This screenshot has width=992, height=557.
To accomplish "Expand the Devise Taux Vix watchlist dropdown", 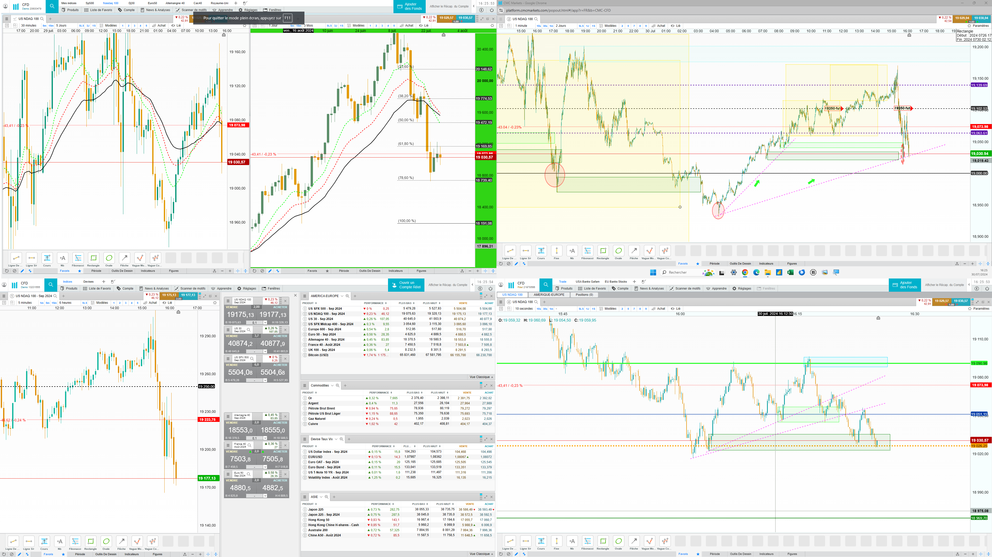I will [336, 439].
